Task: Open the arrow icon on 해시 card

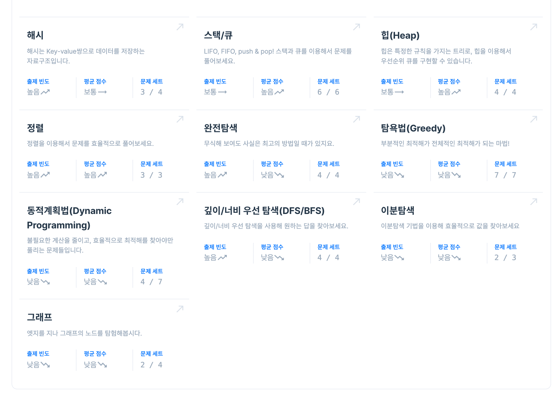Action: (180, 27)
